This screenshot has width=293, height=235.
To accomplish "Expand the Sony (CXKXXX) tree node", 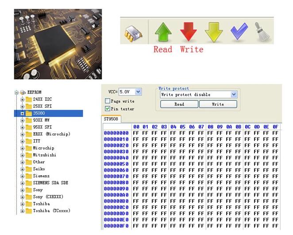I will 22,197.
